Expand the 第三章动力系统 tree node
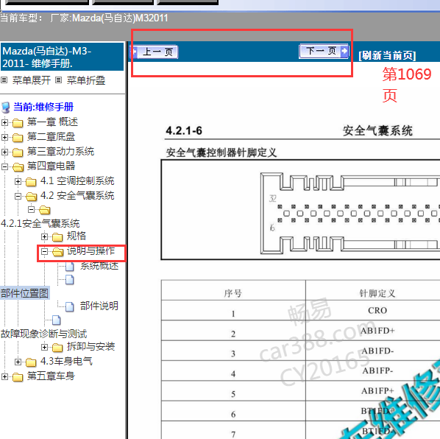 (x=4, y=152)
